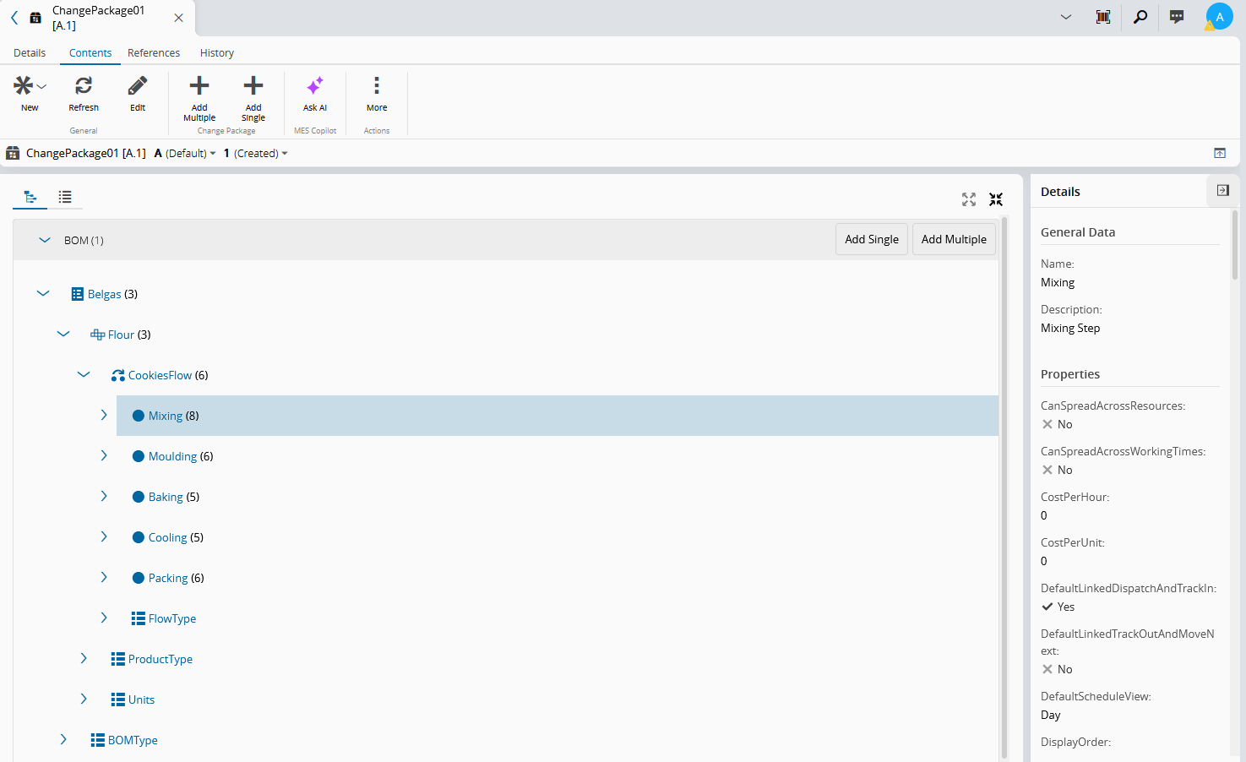The width and height of the screenshot is (1246, 762).
Task: Click Add Single in the ribbon toolbar
Action: pyautogui.click(x=253, y=98)
